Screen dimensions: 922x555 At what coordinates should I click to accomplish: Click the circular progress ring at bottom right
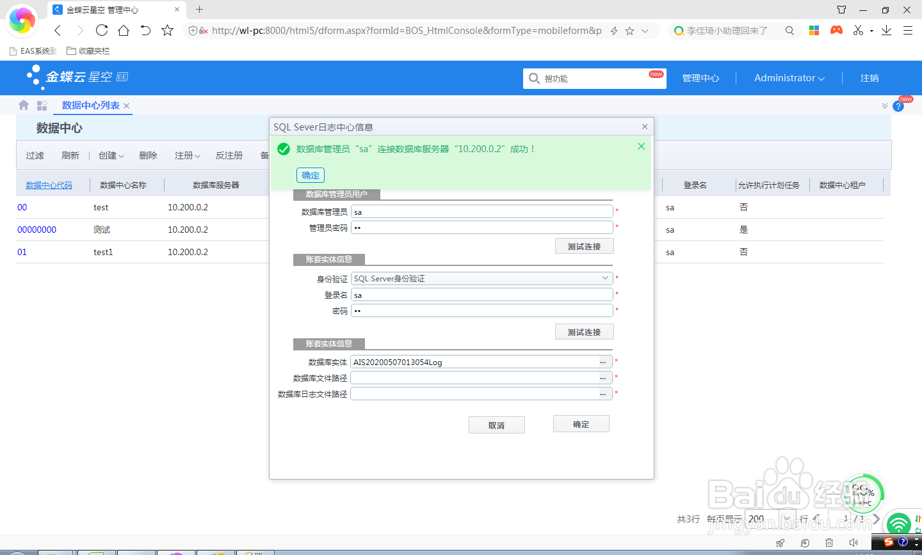click(x=864, y=494)
